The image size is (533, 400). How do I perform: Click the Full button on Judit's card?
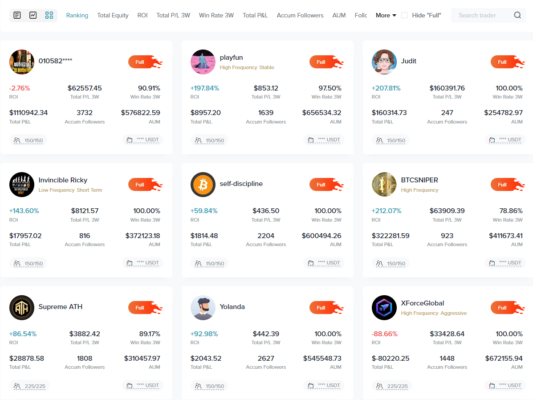502,62
